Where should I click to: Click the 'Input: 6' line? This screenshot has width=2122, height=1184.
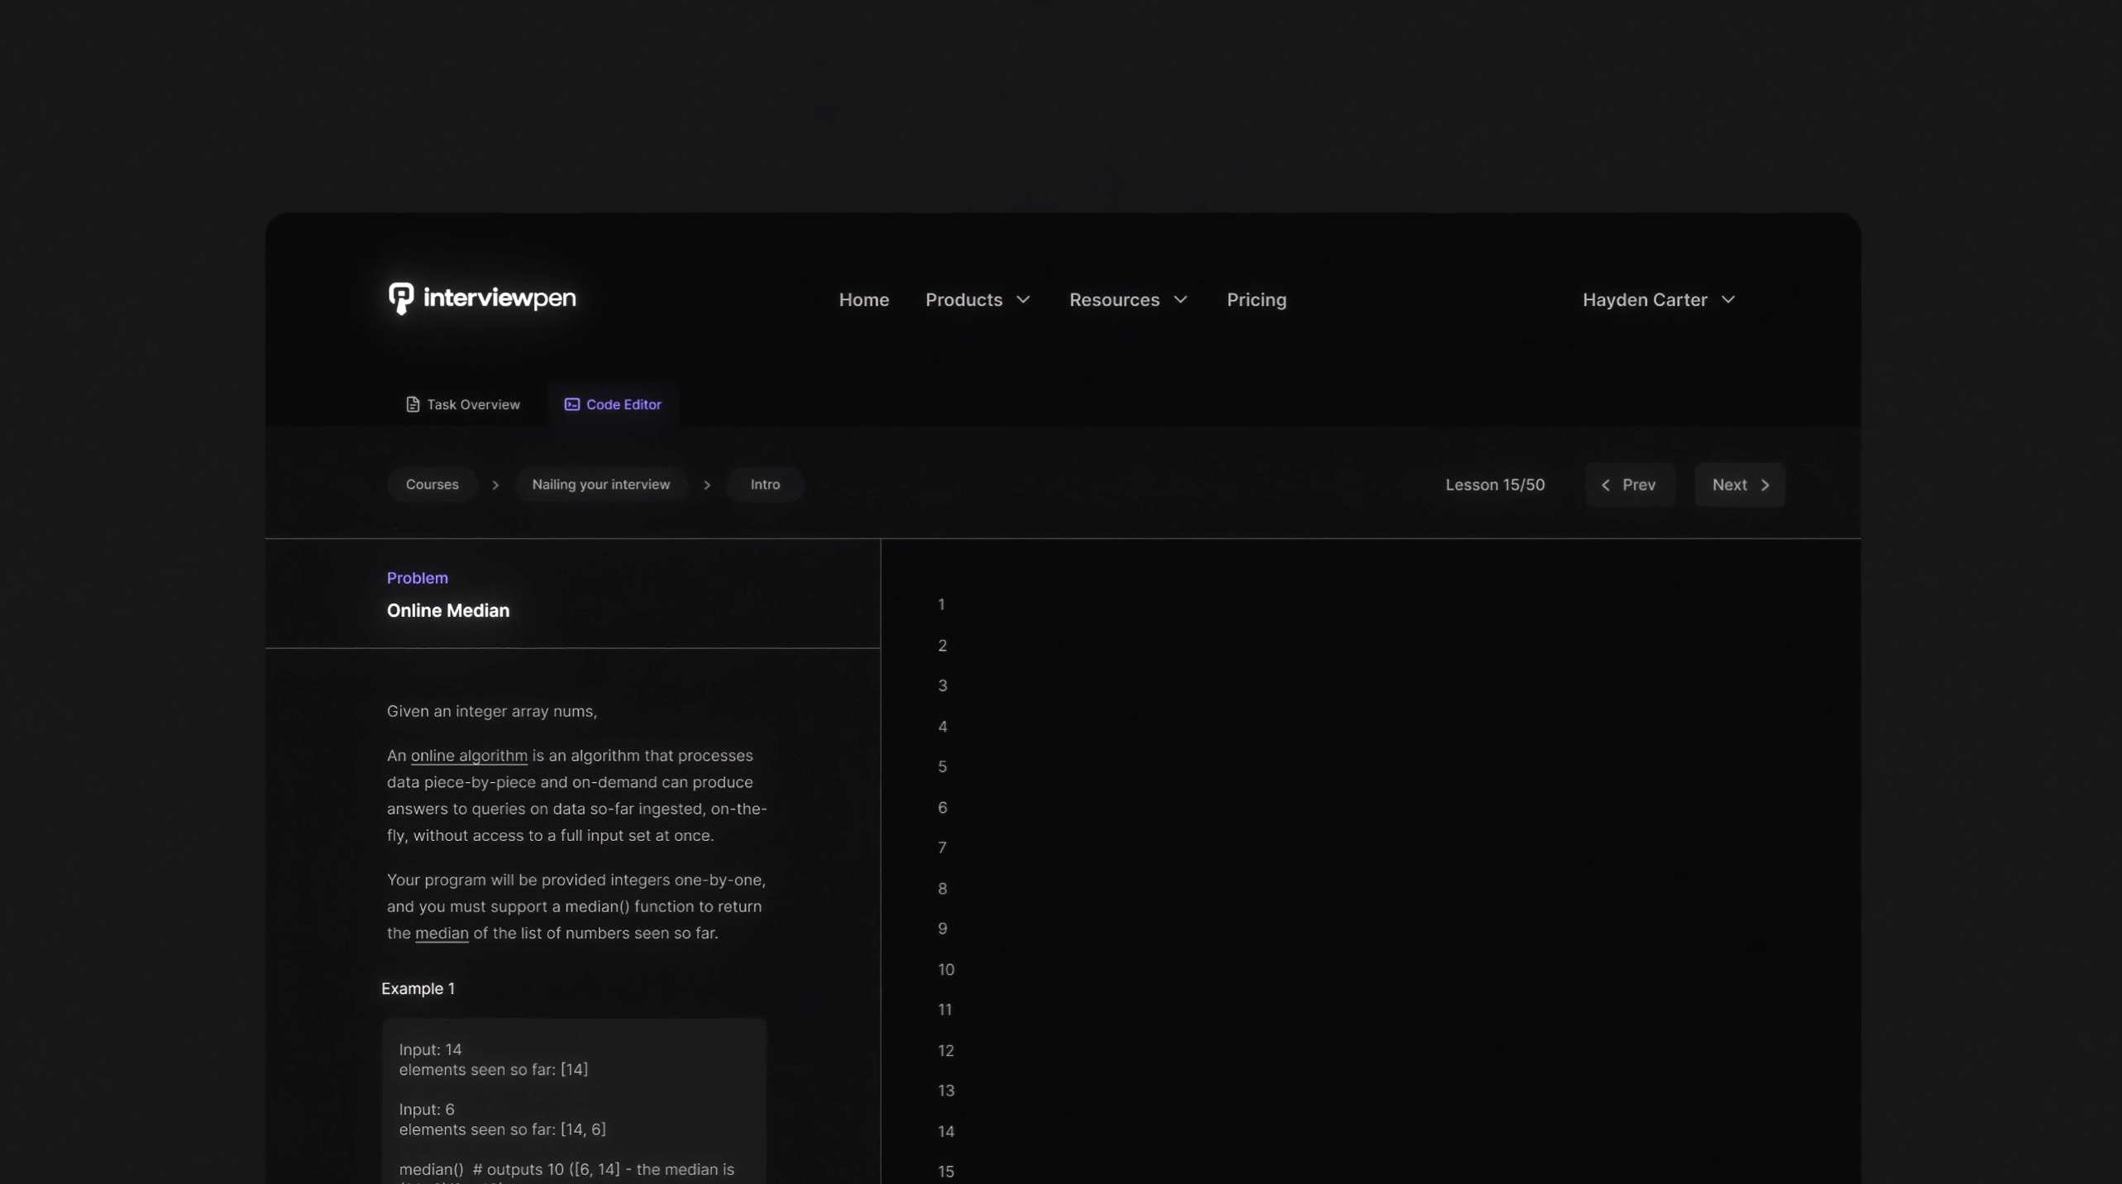427,1110
